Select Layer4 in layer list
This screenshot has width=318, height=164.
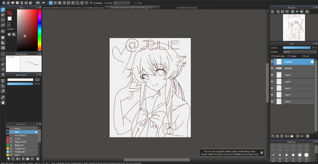[292, 82]
